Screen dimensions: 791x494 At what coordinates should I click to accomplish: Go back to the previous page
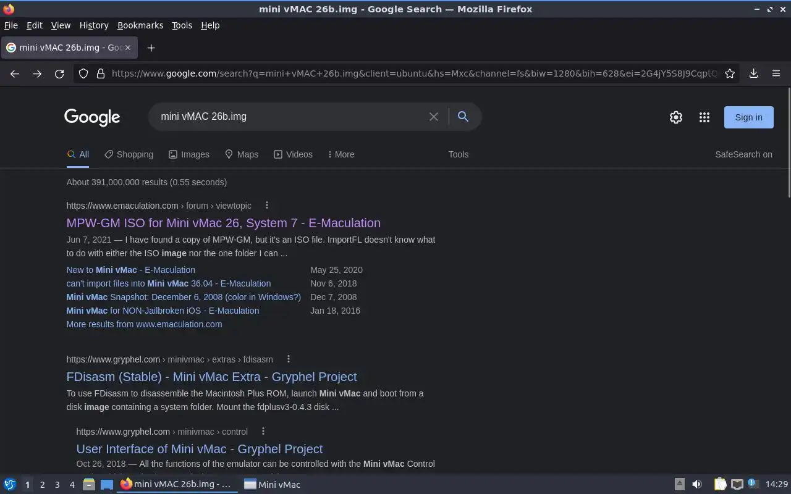(15, 73)
